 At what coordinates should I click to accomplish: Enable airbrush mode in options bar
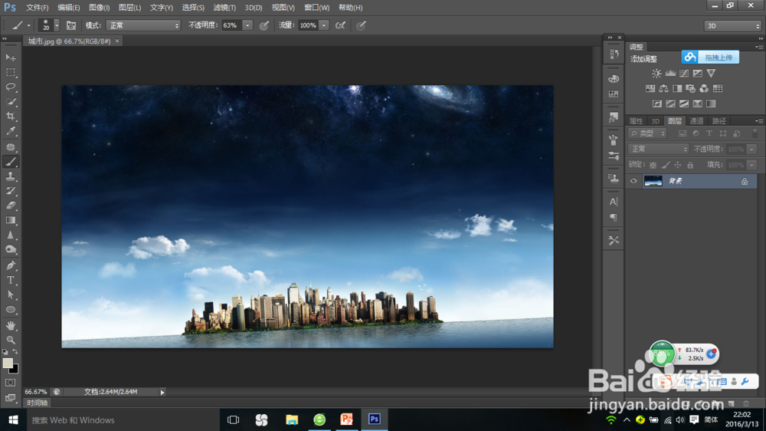(341, 25)
